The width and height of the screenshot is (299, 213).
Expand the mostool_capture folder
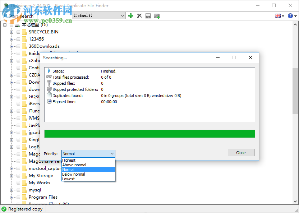pyautogui.click(x=11, y=168)
